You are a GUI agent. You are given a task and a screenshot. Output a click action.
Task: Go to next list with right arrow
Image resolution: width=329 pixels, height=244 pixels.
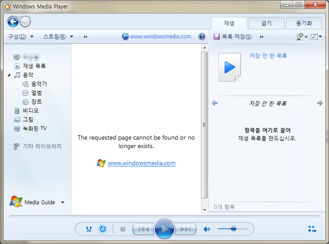pyautogui.click(x=320, y=103)
